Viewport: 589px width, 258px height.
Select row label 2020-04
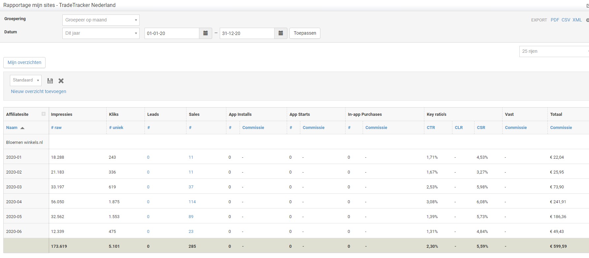[x=14, y=202]
